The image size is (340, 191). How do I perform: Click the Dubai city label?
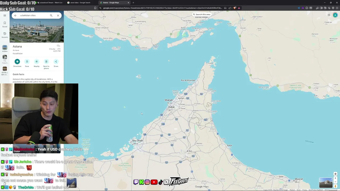click(x=171, y=107)
